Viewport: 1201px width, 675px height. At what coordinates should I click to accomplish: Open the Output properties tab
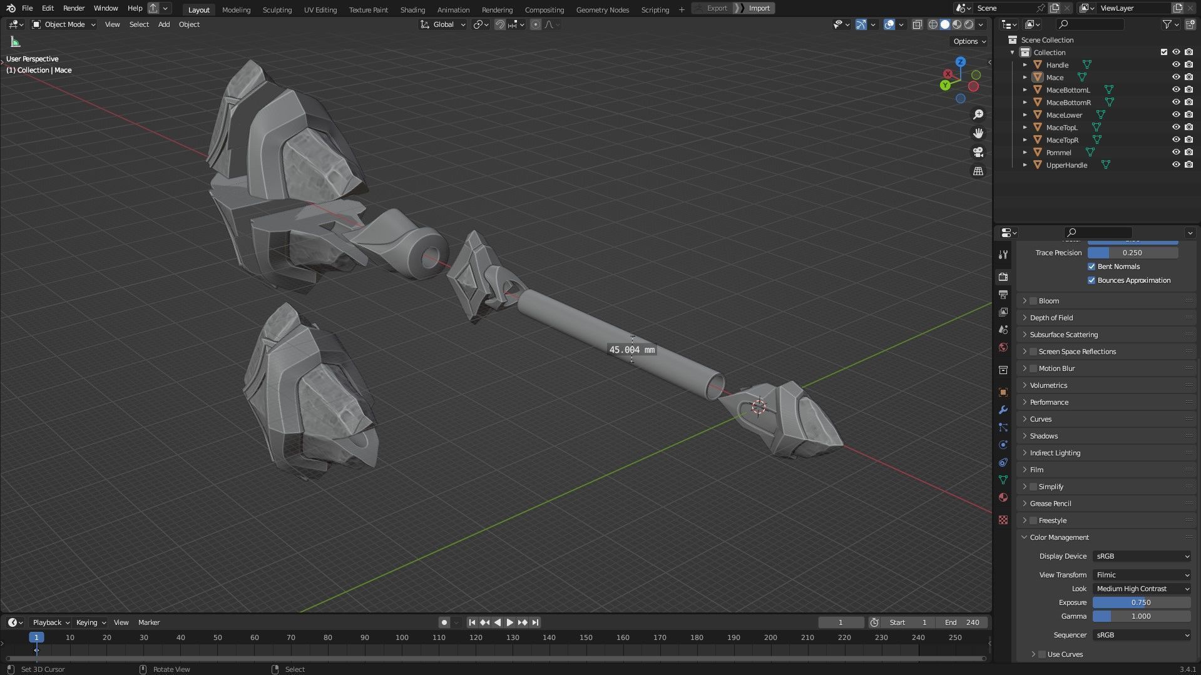1003,294
